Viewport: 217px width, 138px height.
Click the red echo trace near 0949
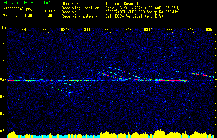199,74
